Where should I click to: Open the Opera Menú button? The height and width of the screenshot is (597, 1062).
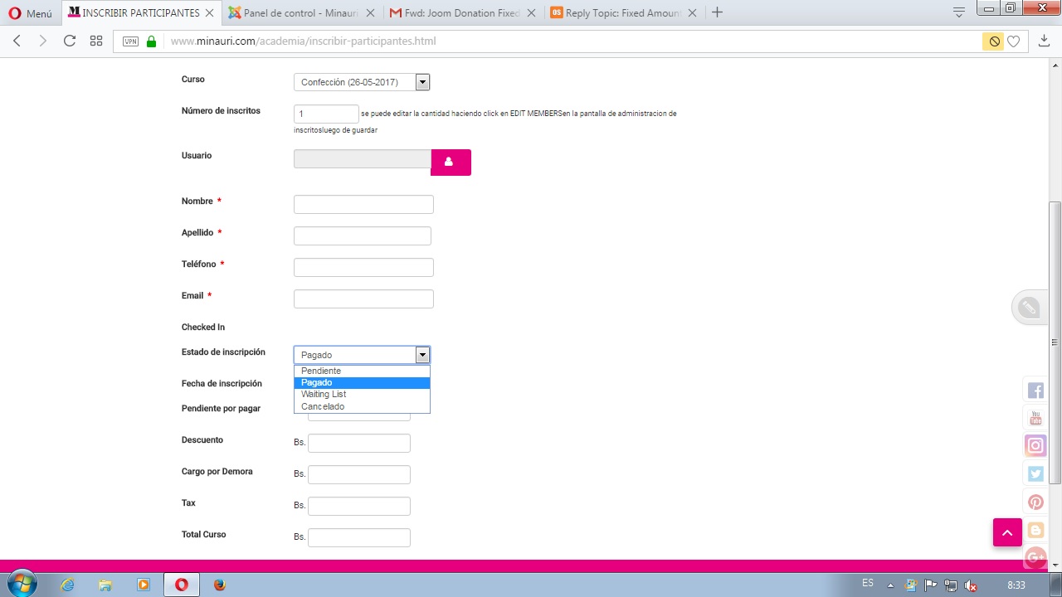click(31, 13)
